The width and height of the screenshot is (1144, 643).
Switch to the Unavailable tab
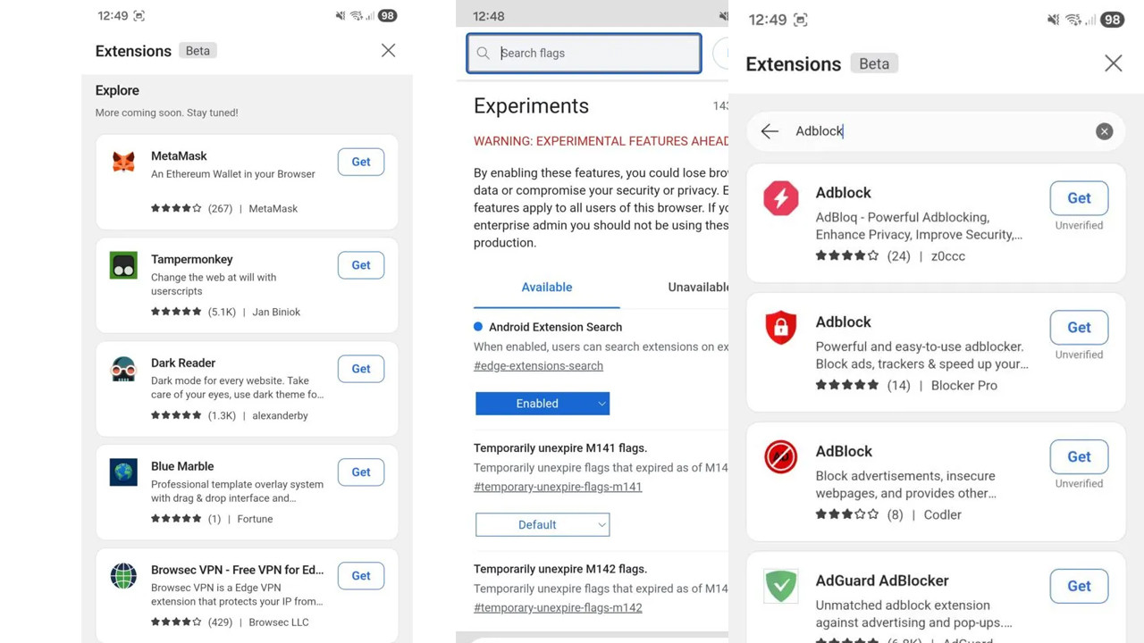click(x=698, y=287)
